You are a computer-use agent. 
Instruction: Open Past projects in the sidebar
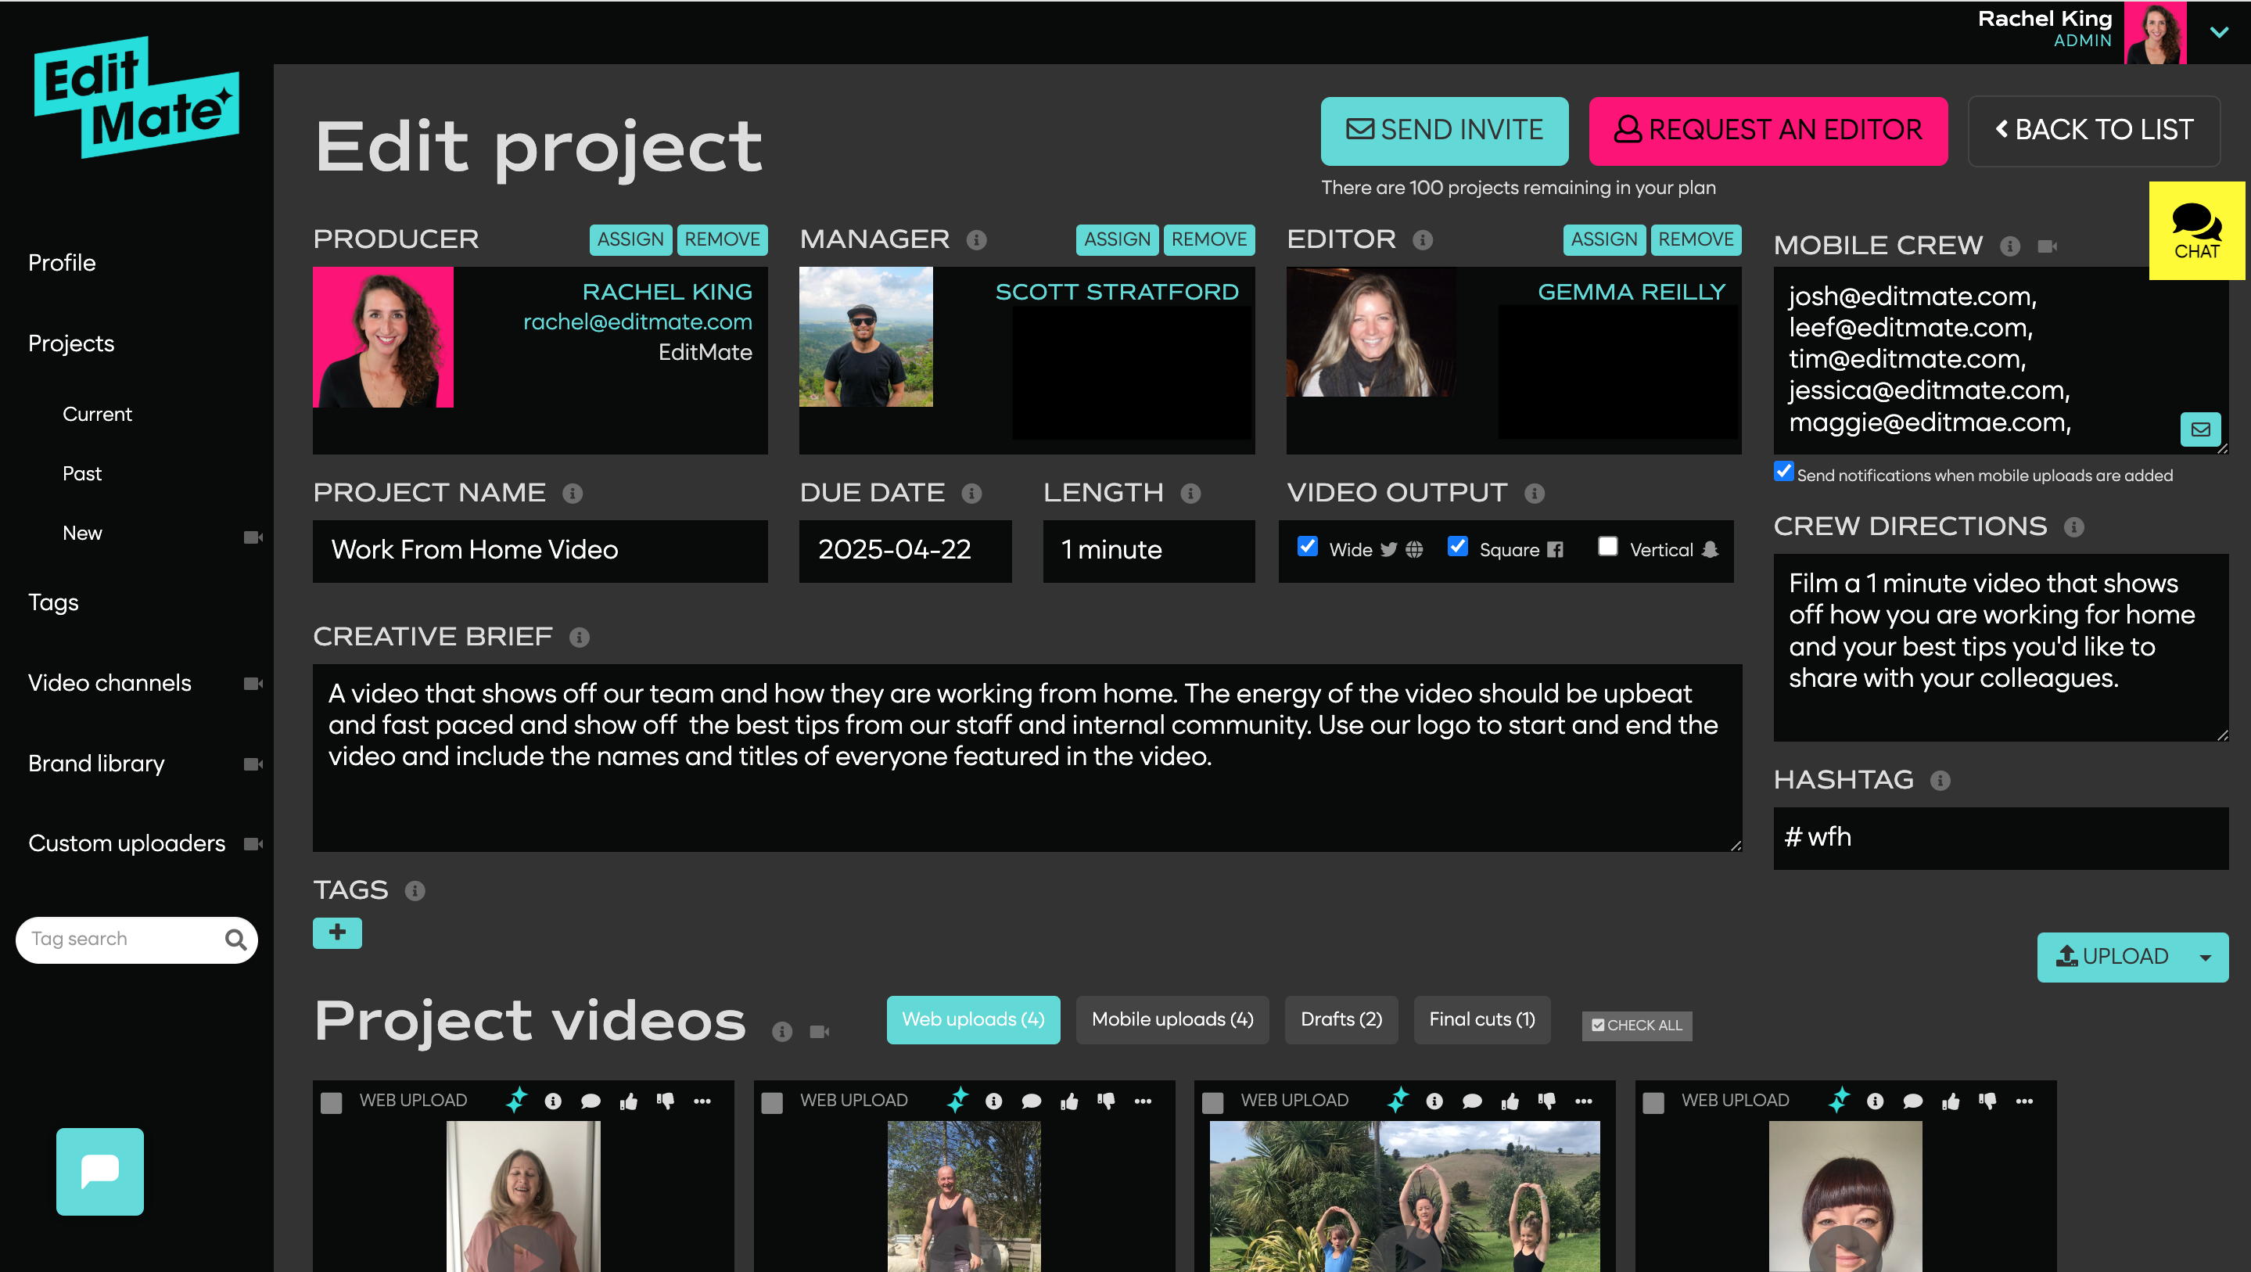click(x=82, y=474)
